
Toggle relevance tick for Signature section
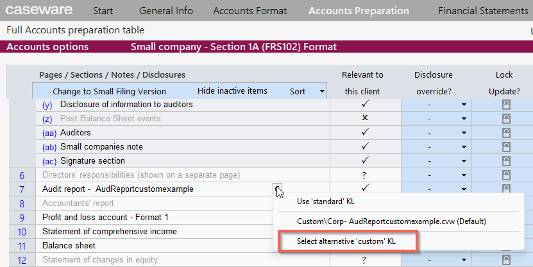coord(365,160)
